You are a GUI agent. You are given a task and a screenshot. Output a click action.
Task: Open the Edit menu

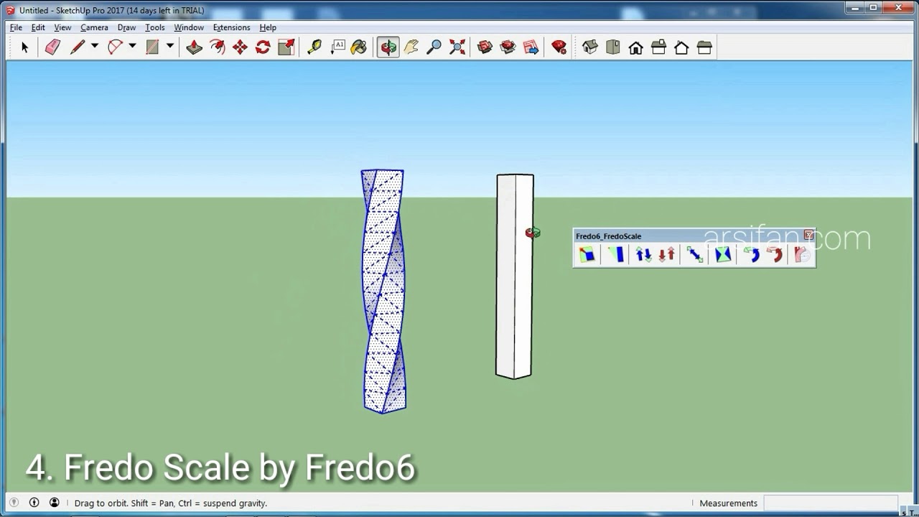tap(38, 27)
